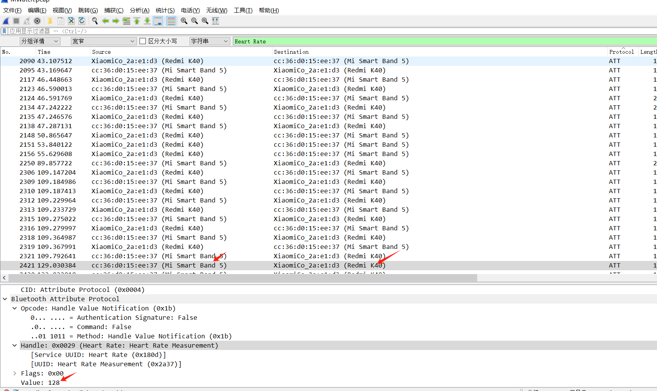657x391 pixels.
Task: Save the capture file
Action: click(61, 21)
